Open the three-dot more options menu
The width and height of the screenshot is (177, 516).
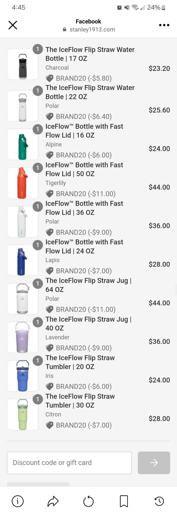[164, 25]
